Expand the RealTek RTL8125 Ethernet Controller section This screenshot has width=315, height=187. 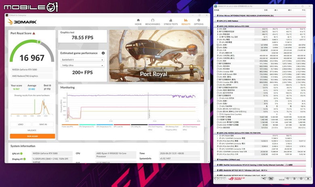point(215,165)
